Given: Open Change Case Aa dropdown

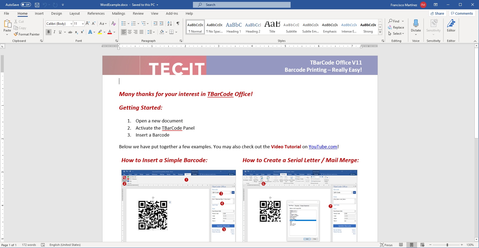Looking at the screenshot, I should (x=103, y=23).
